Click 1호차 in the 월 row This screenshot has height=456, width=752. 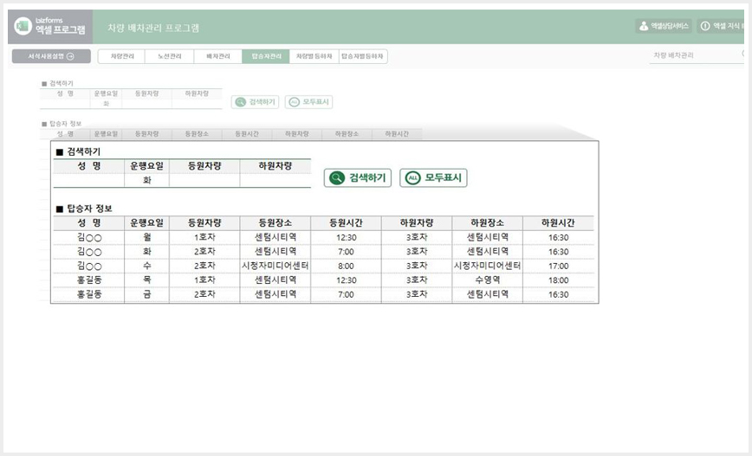(x=204, y=238)
